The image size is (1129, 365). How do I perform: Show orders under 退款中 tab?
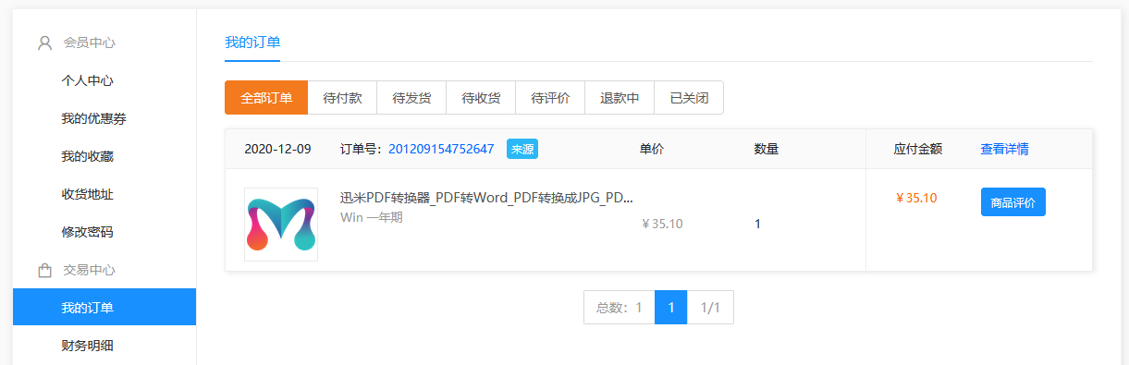tap(620, 98)
